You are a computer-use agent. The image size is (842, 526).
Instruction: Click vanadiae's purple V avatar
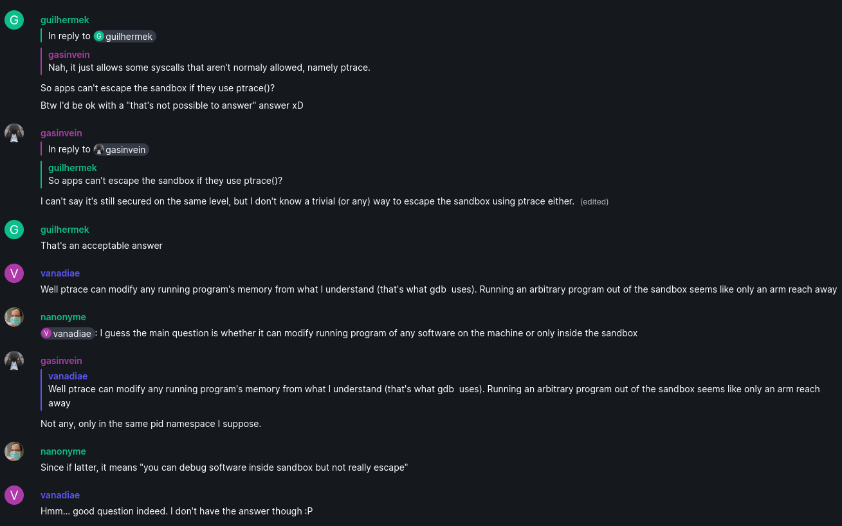pyautogui.click(x=14, y=273)
